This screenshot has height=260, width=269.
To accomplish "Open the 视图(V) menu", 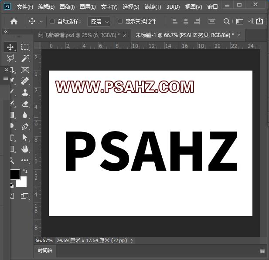I will pyautogui.click(x=194, y=7).
